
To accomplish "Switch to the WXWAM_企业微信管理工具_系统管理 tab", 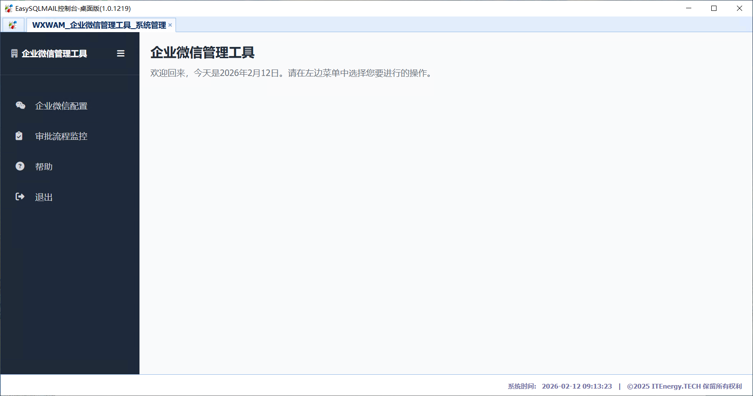I will click(x=98, y=25).
